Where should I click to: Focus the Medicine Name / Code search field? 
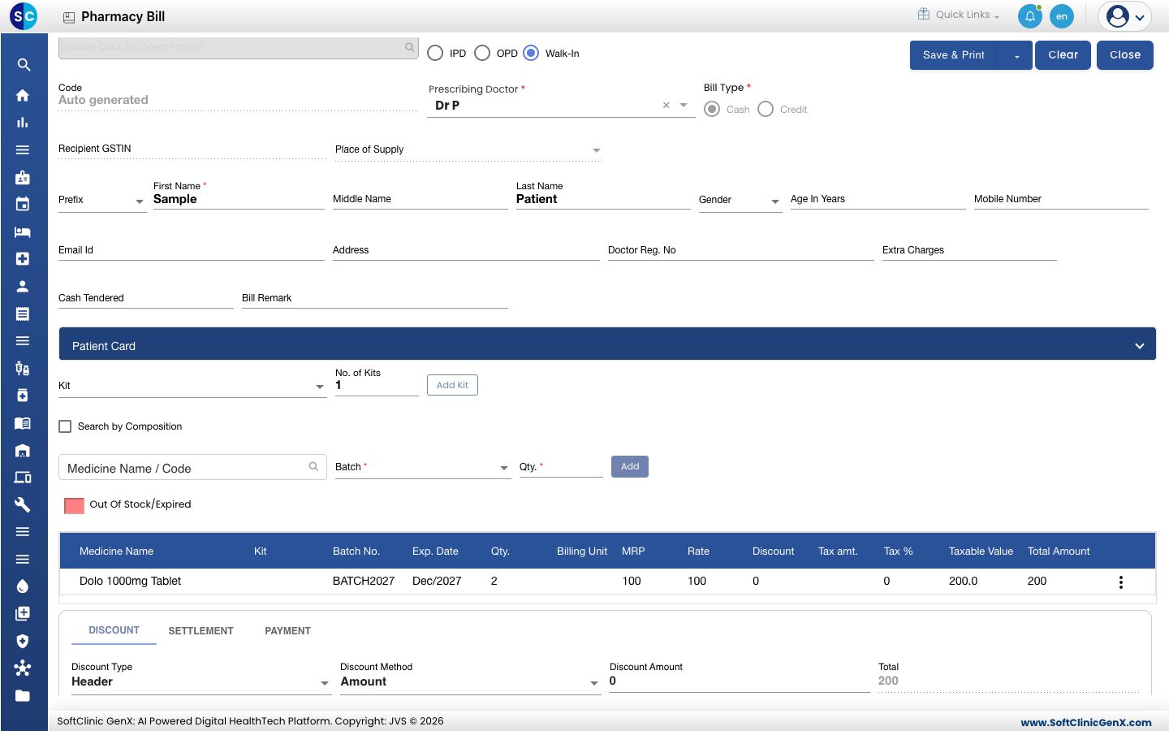click(x=192, y=468)
